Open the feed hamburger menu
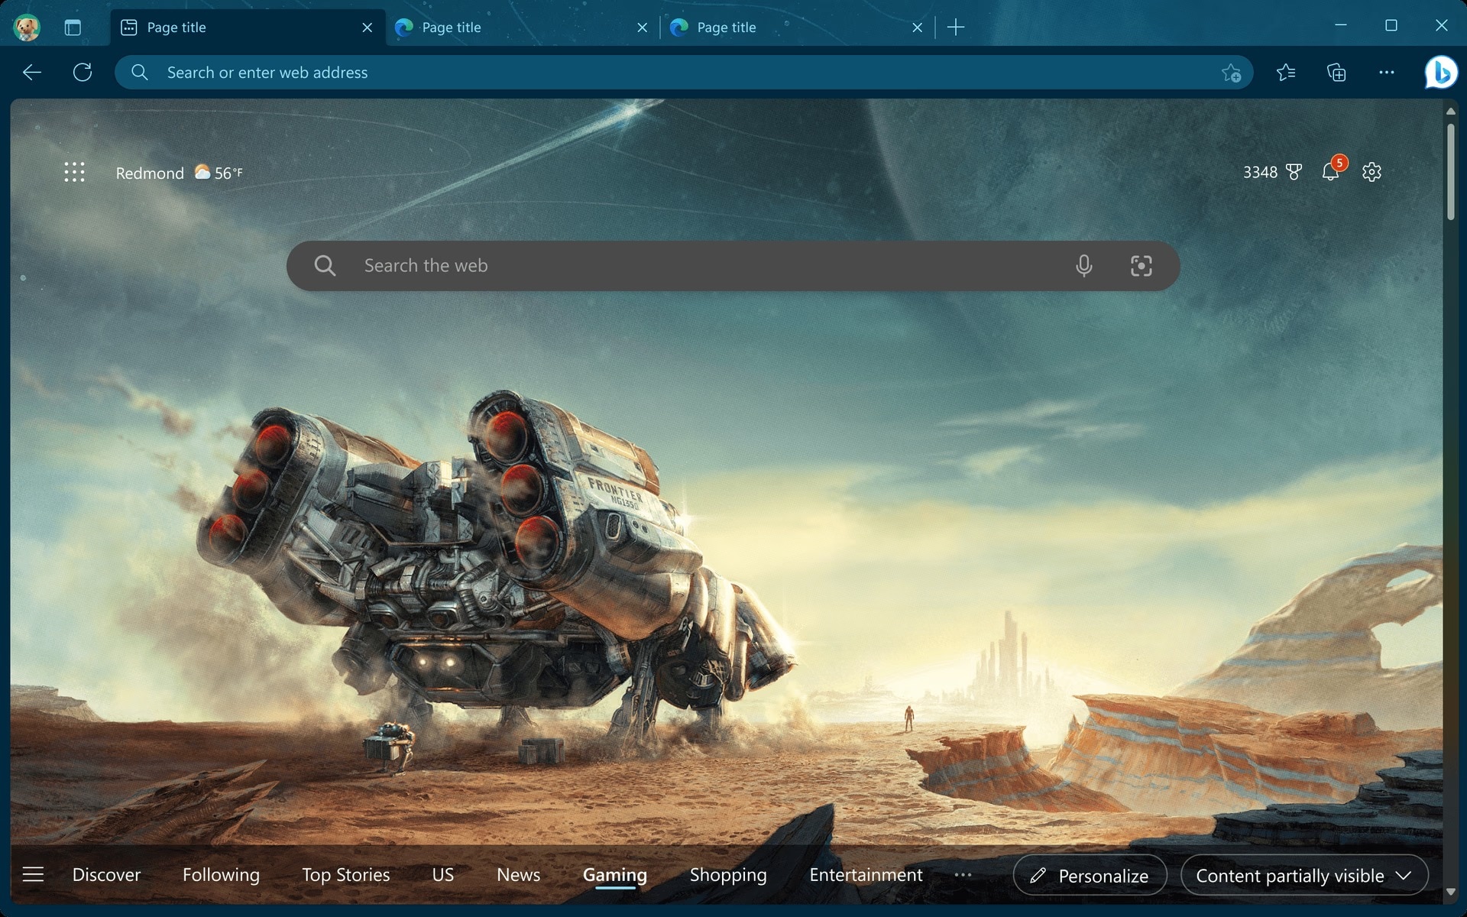 point(33,874)
